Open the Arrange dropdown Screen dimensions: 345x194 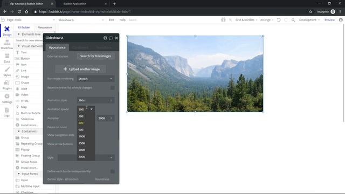tap(267, 20)
